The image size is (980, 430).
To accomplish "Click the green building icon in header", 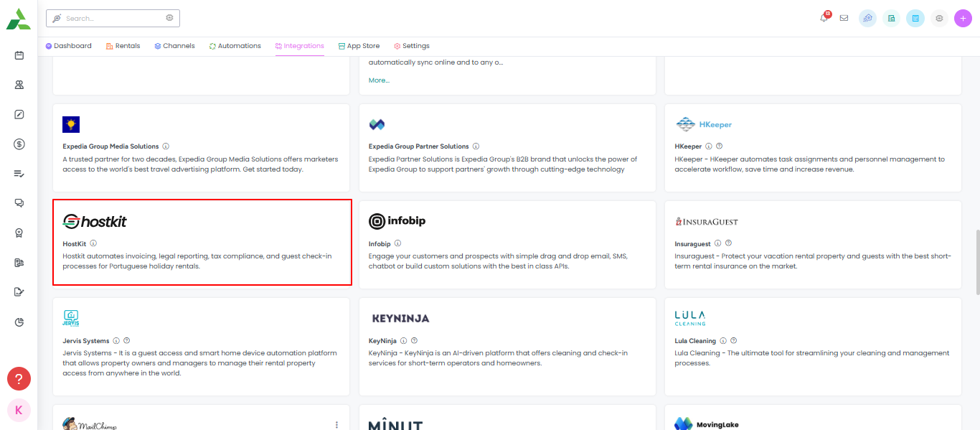I will pos(891,18).
